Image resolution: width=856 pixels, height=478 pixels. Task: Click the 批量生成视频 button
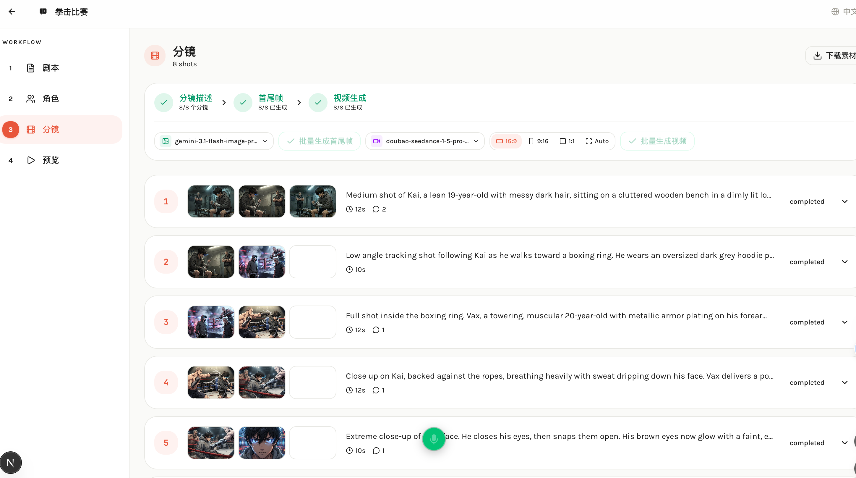click(x=657, y=141)
